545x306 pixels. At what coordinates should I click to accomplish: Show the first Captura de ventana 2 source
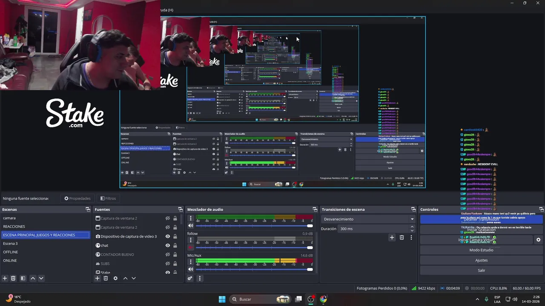coord(168,218)
